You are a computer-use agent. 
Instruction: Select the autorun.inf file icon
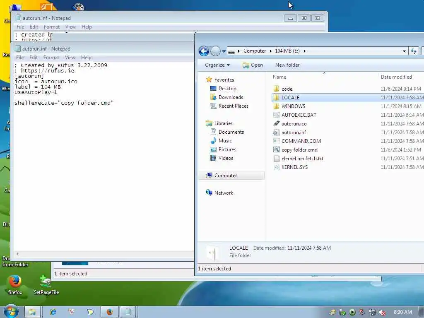pos(276,132)
